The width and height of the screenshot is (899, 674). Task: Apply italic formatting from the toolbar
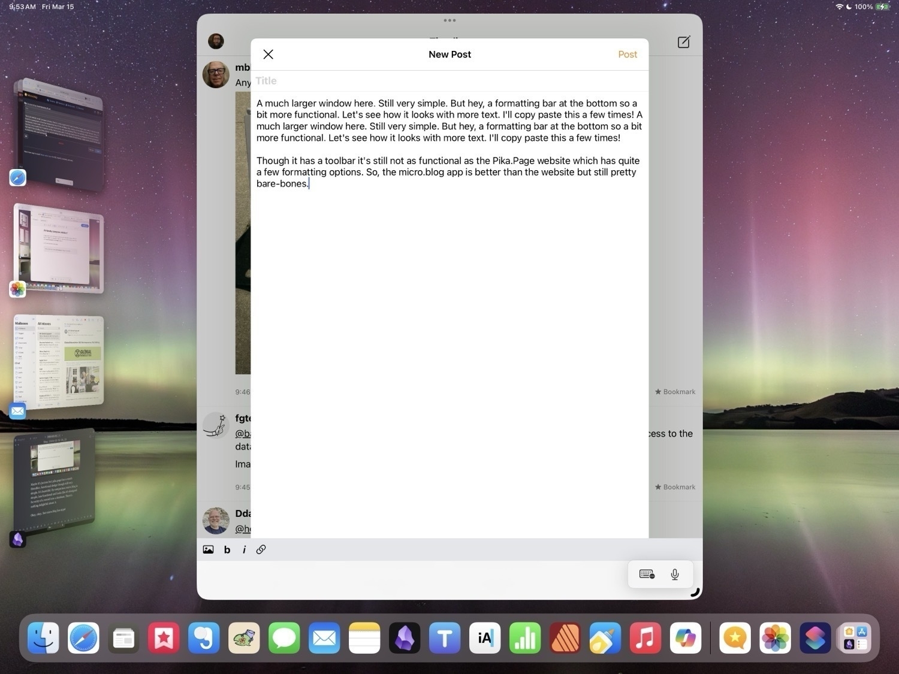coord(244,549)
